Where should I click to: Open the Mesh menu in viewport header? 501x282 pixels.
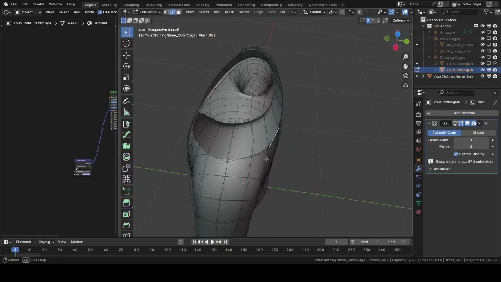pos(230,12)
